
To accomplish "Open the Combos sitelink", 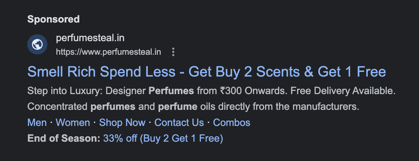I will pos(231,123).
